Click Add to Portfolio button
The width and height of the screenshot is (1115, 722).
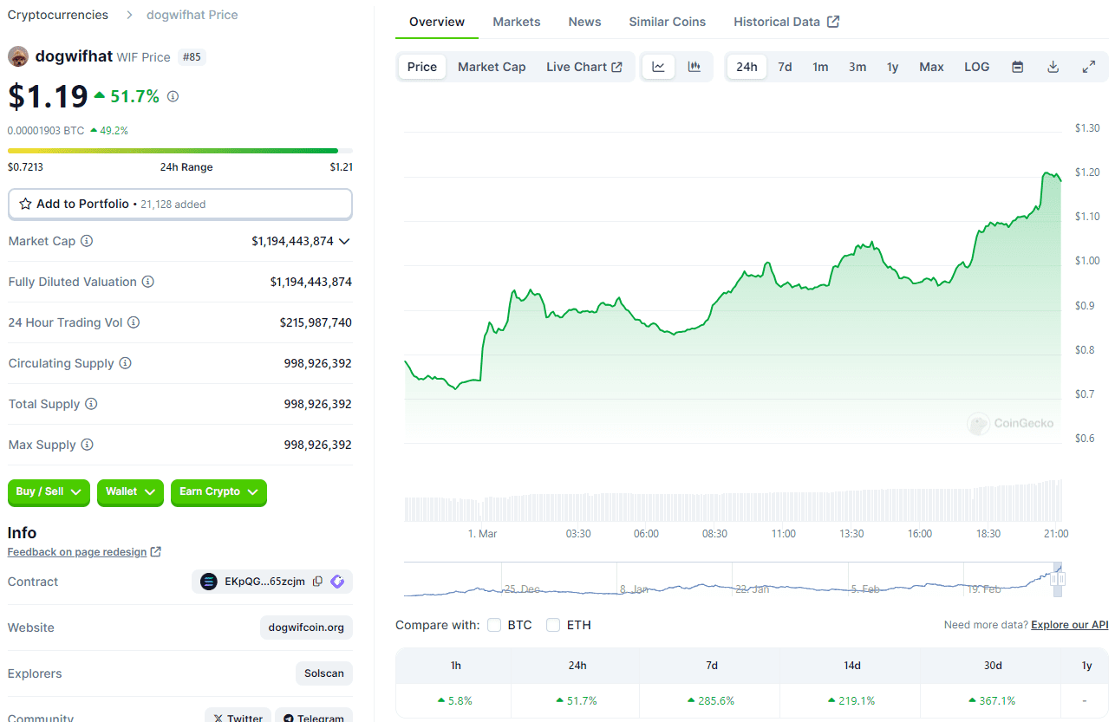[x=180, y=205]
